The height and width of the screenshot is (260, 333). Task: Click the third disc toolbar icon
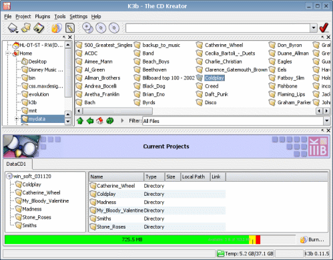114,28
